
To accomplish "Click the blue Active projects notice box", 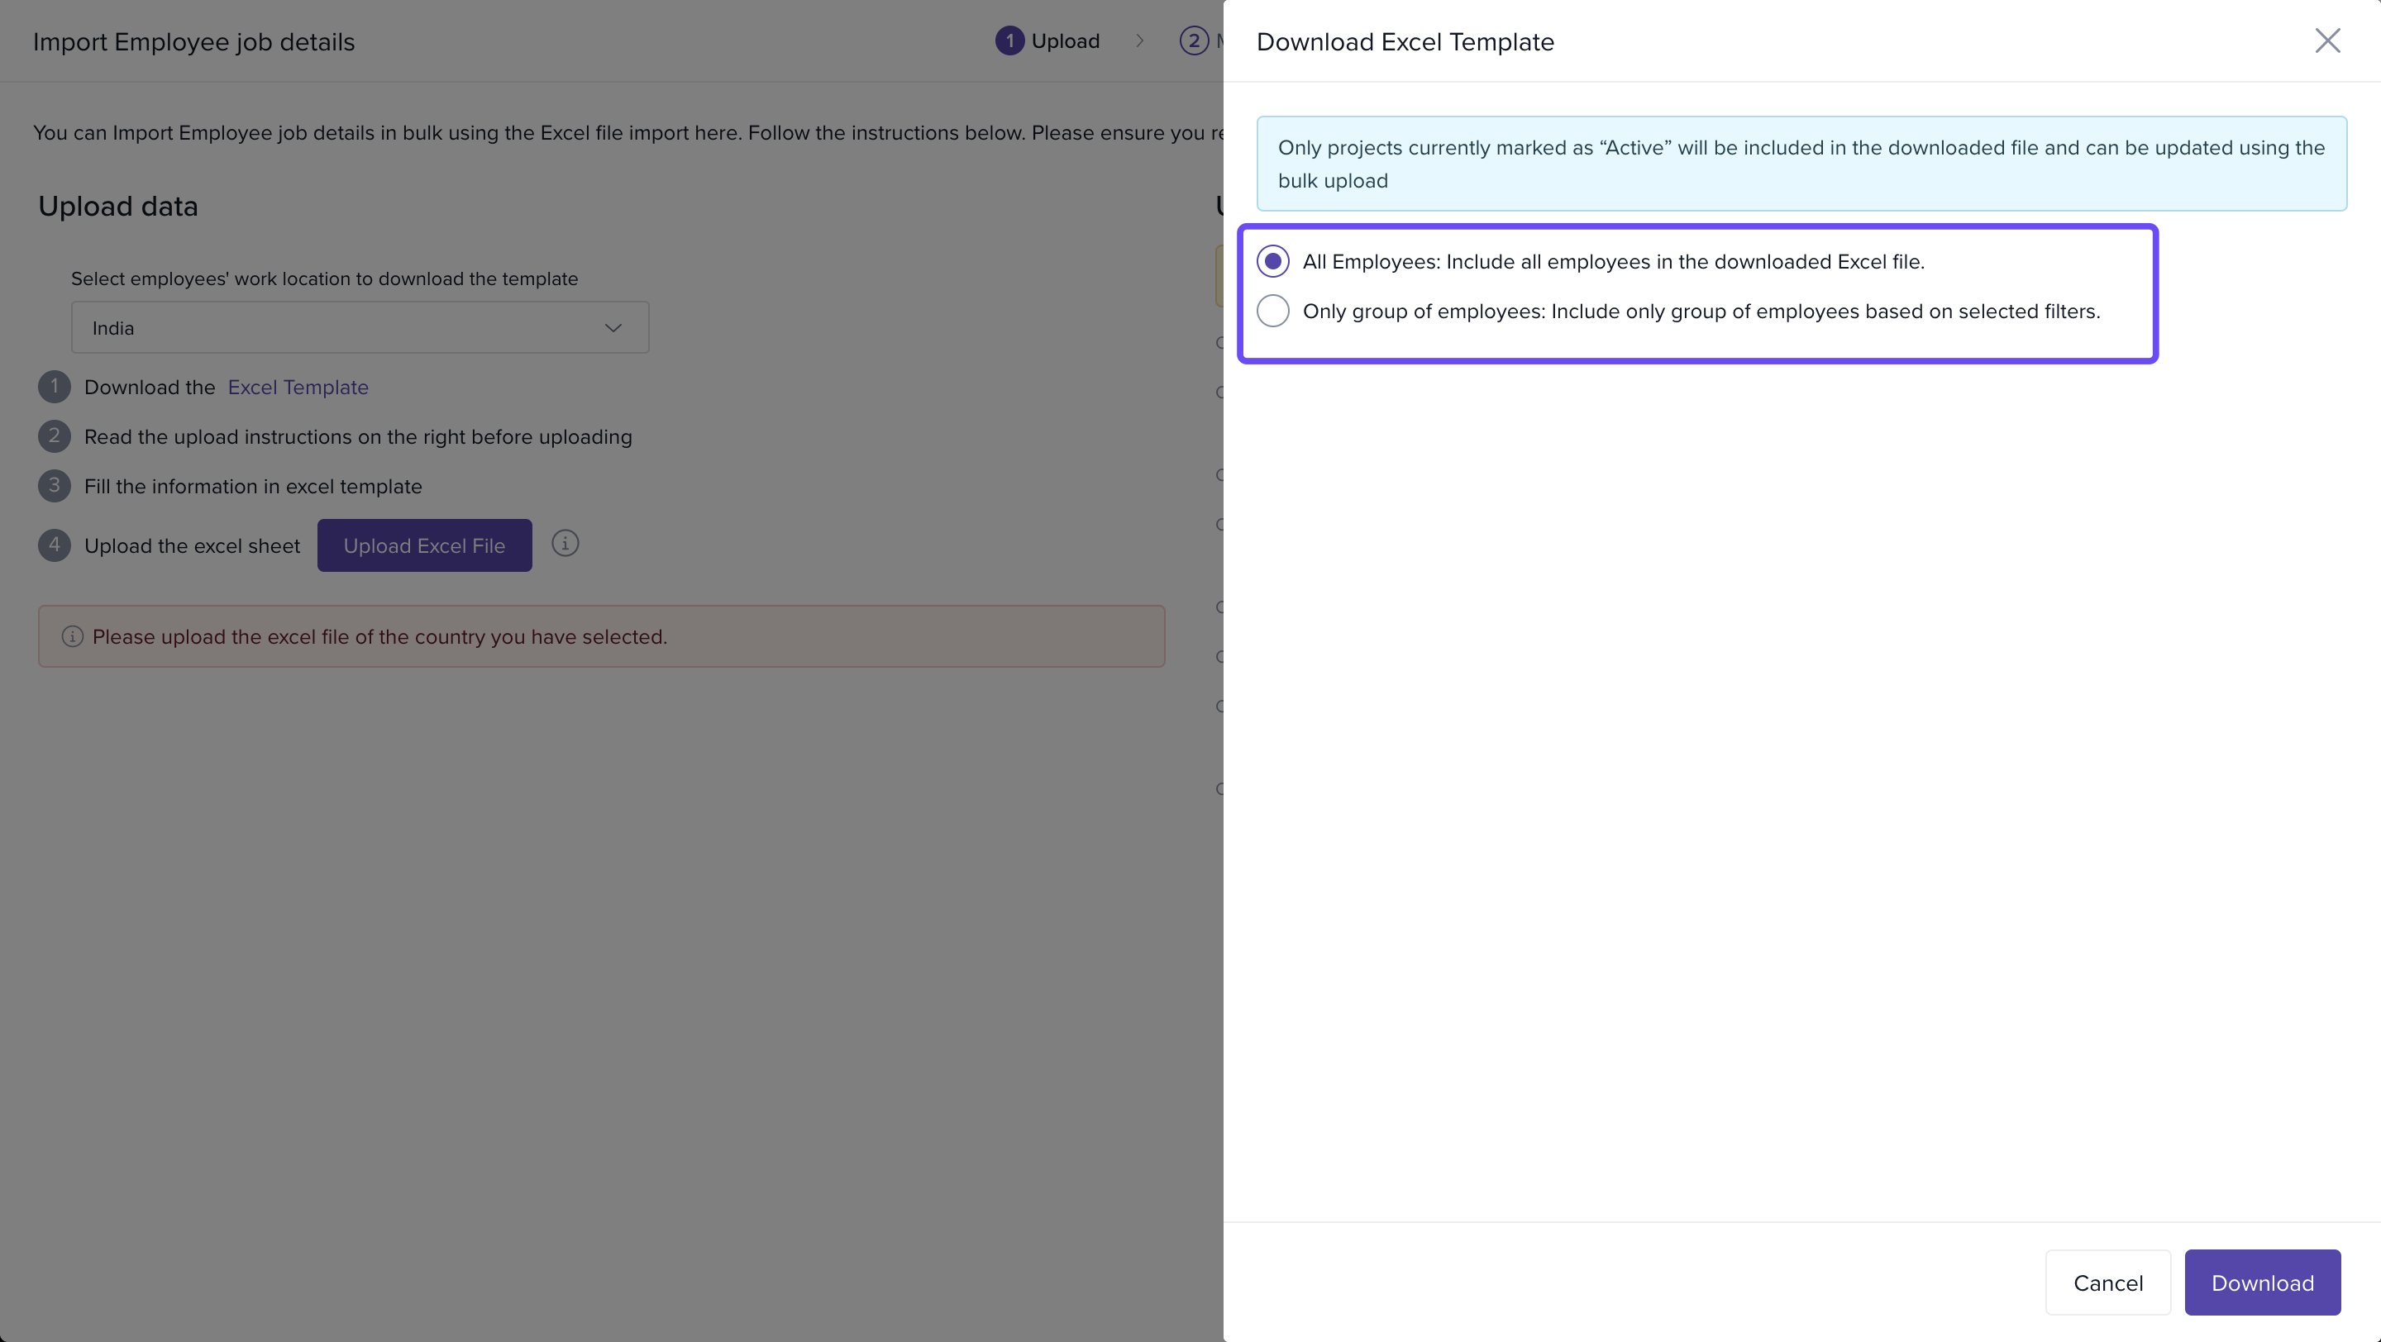I will coord(1801,164).
